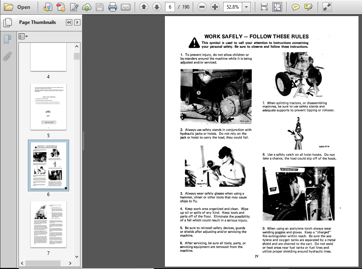The height and width of the screenshot is (269, 362).
Task: Select the page 6 thumbnail
Action: tap(48, 165)
